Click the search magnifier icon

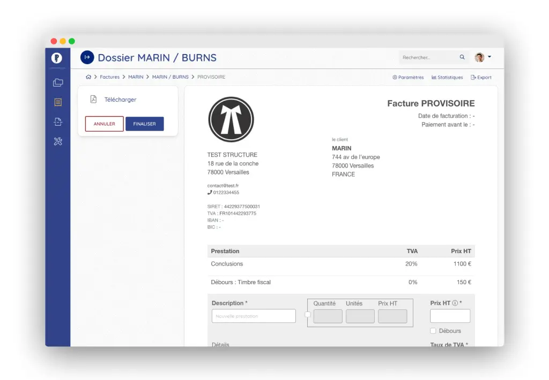point(462,57)
